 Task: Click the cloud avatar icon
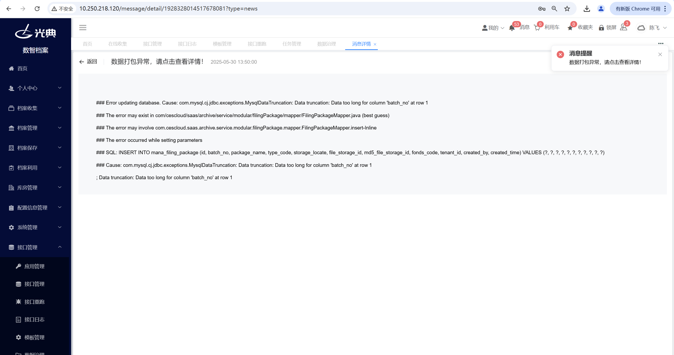point(641,28)
